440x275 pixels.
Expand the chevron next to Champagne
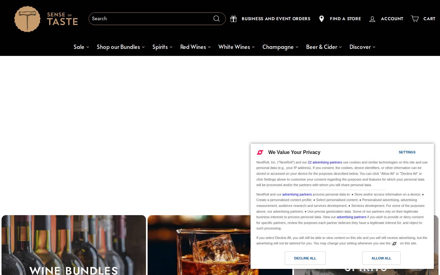click(x=297, y=47)
